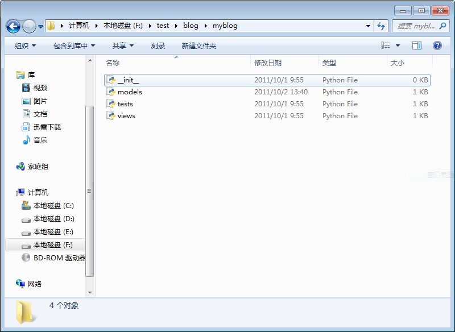
Task: Open the BD-ROM 驱动器 drive
Action: (53, 258)
